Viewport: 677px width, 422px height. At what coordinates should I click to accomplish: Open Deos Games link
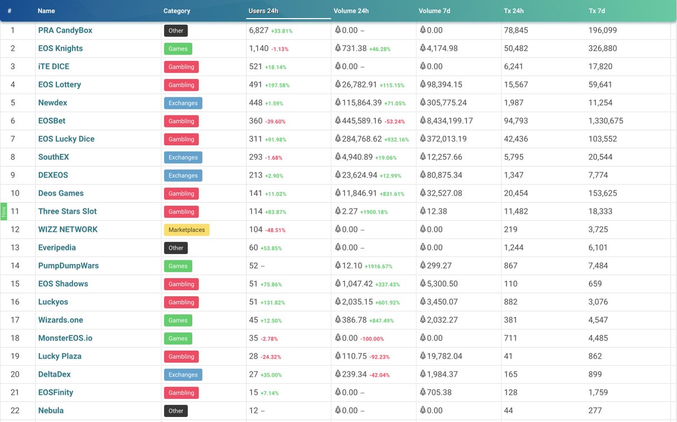[61, 193]
